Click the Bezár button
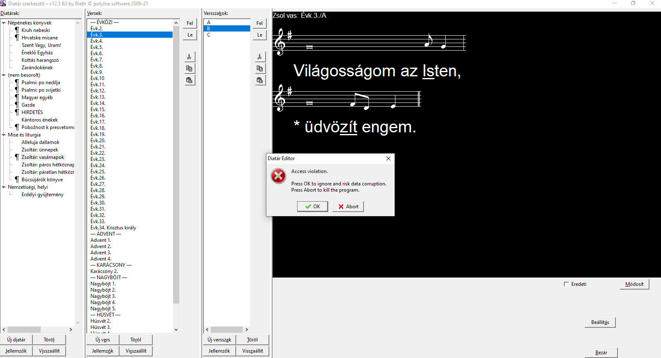The width and height of the screenshot is (661, 358). click(x=601, y=353)
